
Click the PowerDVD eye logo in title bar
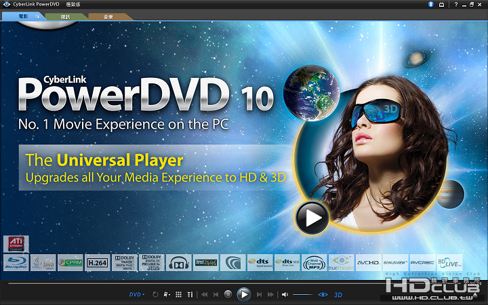tap(6, 4)
